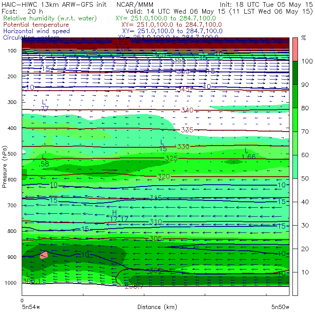Click the darkest green 90–100% colorbar segment
The height and width of the screenshot is (315, 315).
pos(295,73)
